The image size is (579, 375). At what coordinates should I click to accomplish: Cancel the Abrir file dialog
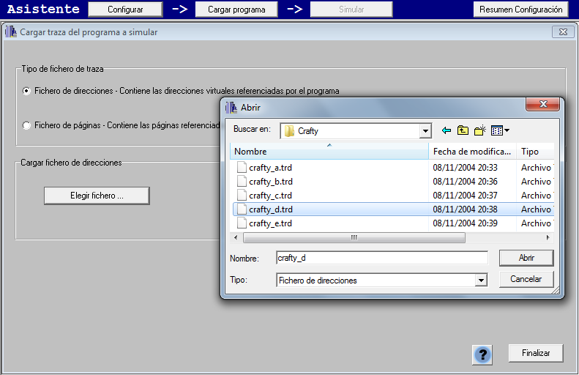[x=526, y=279]
